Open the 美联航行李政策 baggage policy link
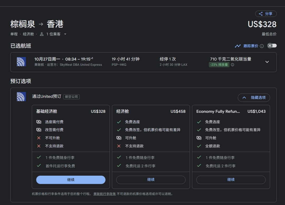This screenshot has height=205, width=285. point(104,194)
